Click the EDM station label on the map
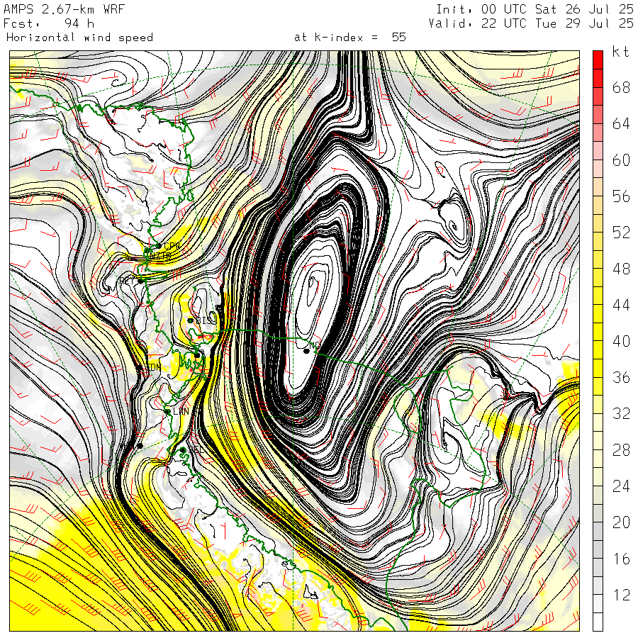This screenshot has height=638, width=638. click(x=154, y=367)
